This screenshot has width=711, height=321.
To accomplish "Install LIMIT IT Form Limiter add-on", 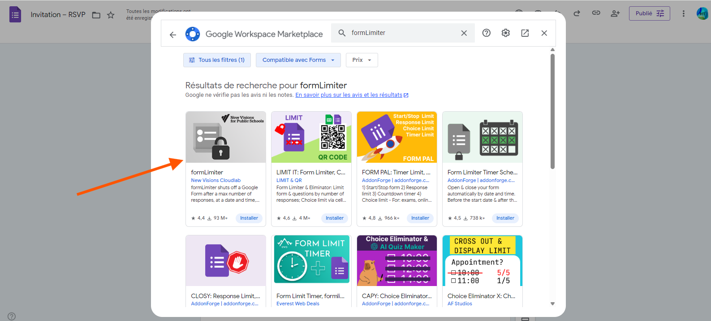I will [334, 218].
